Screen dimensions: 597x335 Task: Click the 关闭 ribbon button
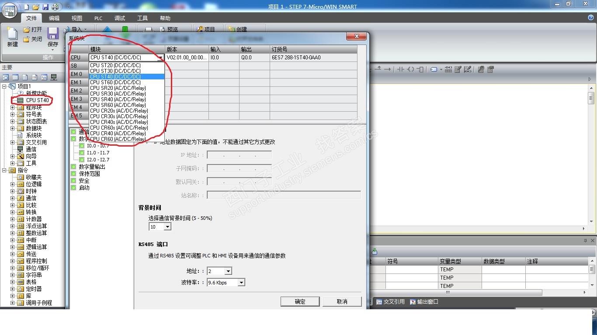(33, 39)
